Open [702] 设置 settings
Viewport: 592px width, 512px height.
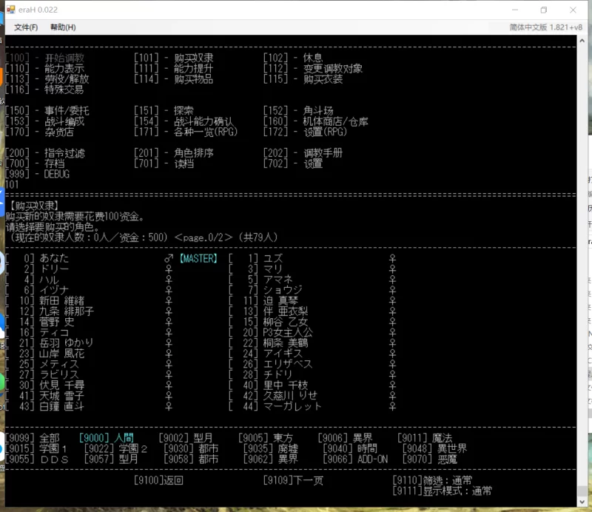pyautogui.click(x=293, y=164)
